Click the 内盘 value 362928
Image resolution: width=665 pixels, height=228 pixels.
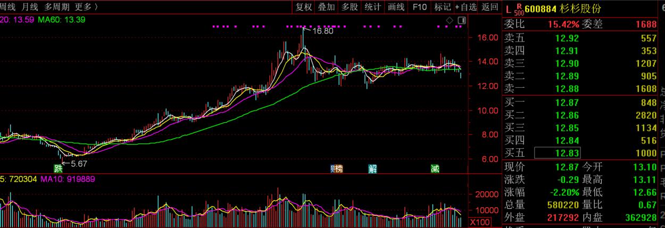(x=641, y=218)
